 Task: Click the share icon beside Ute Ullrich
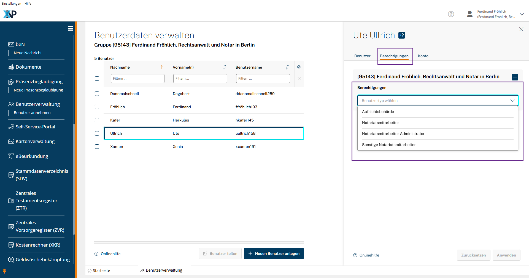point(402,35)
